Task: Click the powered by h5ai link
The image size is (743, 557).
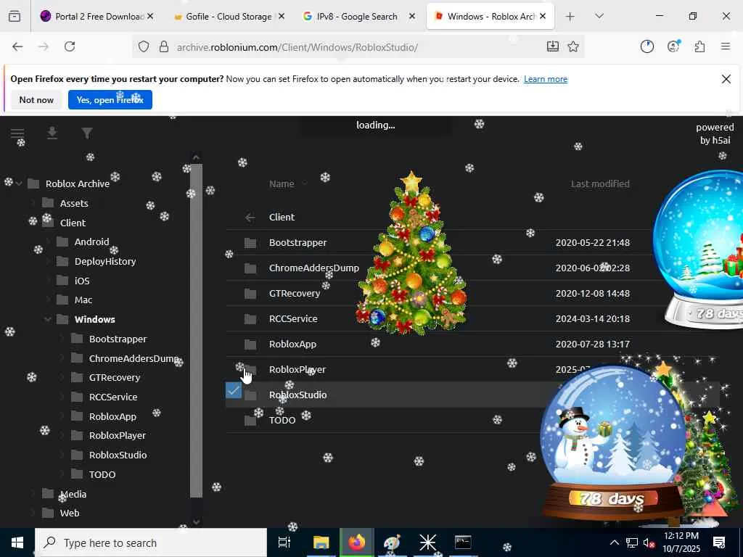Action: click(715, 133)
